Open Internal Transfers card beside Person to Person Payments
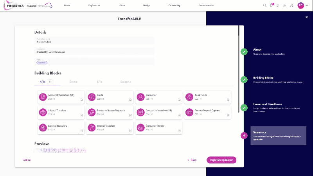313x176 pixels. (61, 112)
